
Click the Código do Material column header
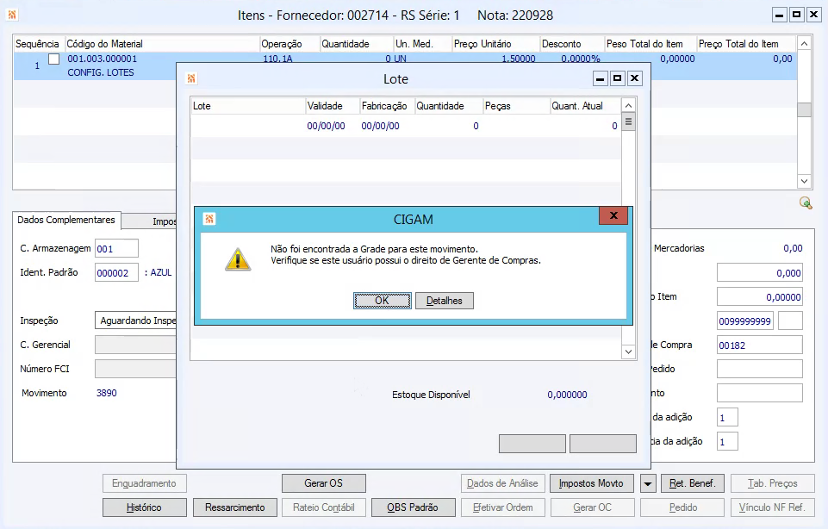(x=162, y=44)
